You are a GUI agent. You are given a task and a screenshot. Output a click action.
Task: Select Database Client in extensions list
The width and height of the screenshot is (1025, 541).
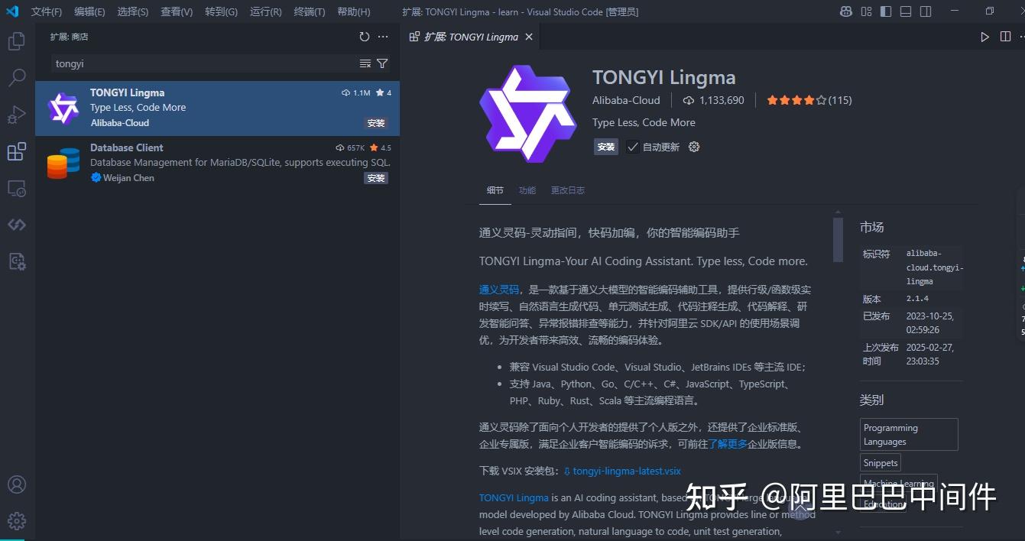click(x=217, y=163)
